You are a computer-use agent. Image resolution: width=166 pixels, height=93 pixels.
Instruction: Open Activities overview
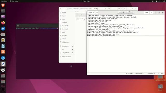pos(4,1)
